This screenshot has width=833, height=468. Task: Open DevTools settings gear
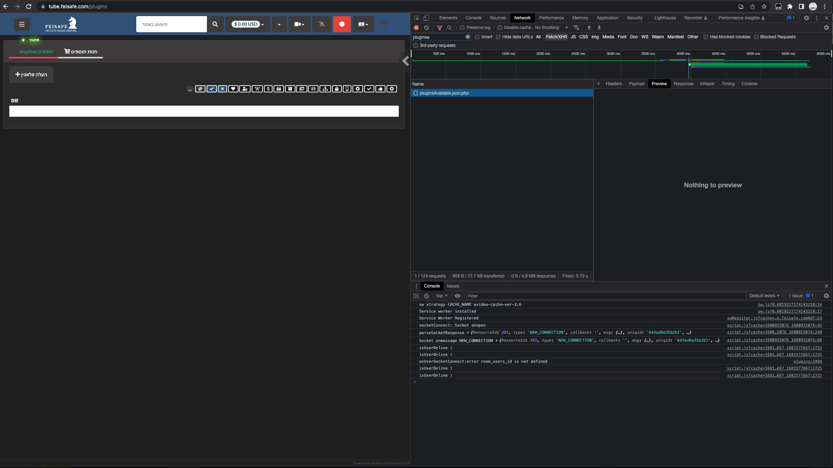pyautogui.click(x=806, y=18)
